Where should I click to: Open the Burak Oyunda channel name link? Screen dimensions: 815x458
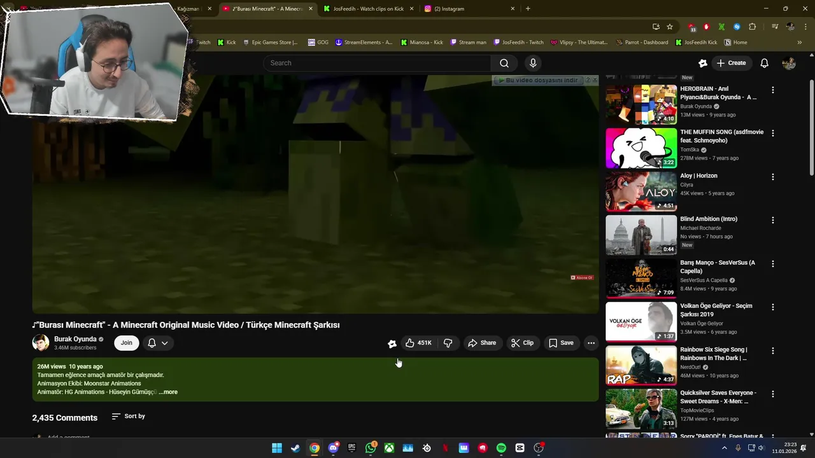(x=75, y=339)
